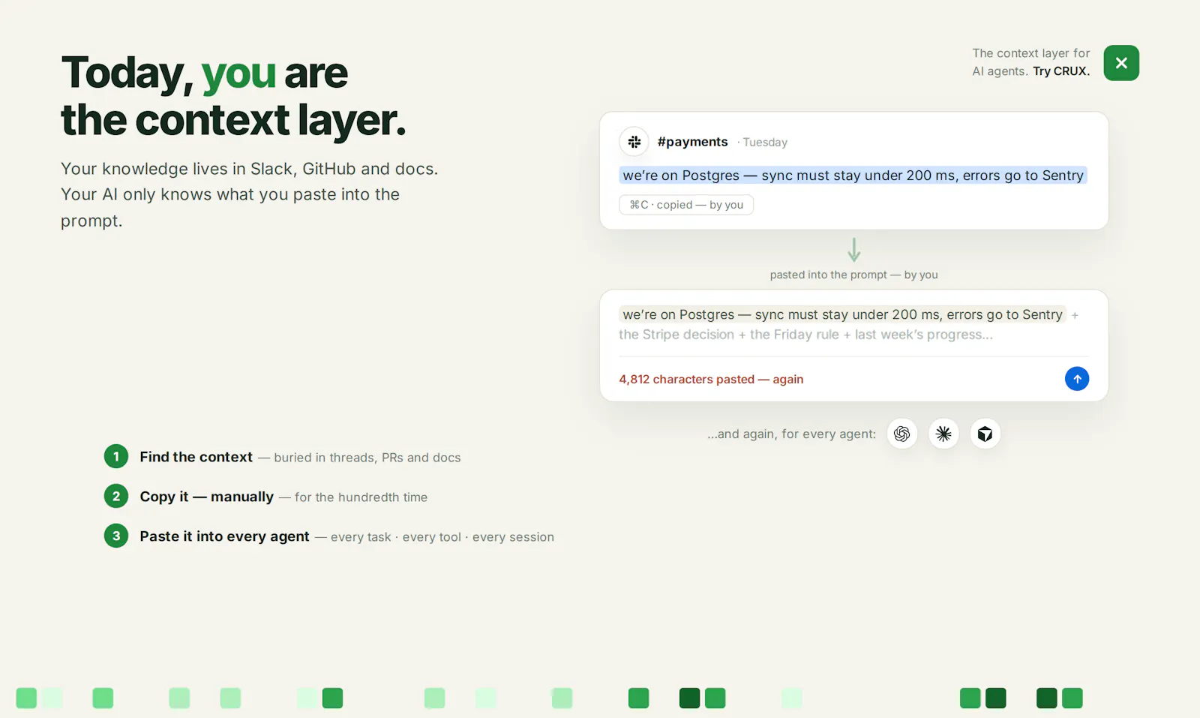The height and width of the screenshot is (718, 1200).
Task: Open the "Try CRUX." link
Action: 1061,71
